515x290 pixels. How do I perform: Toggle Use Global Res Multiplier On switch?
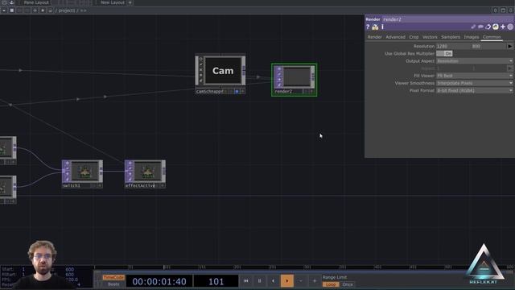444,54
